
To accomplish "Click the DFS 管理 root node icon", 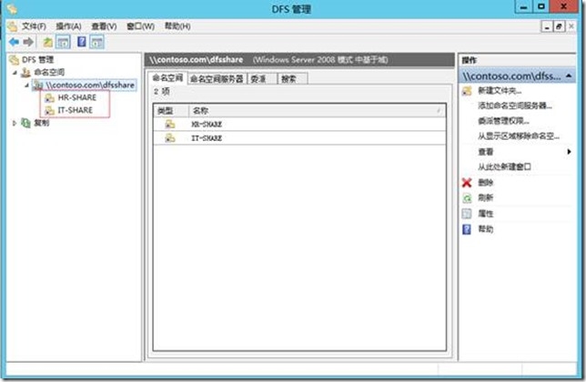I will click(15, 60).
